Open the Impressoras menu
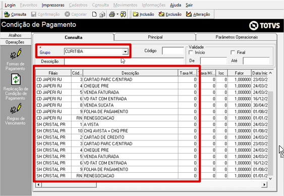 pos(53,5)
